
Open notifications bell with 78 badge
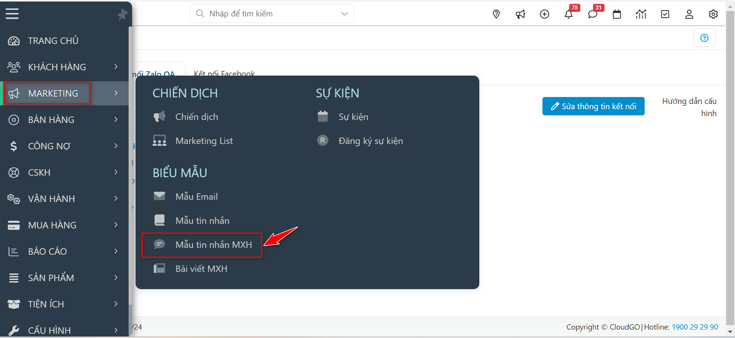click(x=569, y=14)
